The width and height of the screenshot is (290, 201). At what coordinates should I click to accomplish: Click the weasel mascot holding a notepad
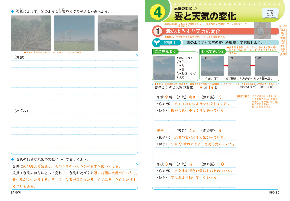point(262,30)
